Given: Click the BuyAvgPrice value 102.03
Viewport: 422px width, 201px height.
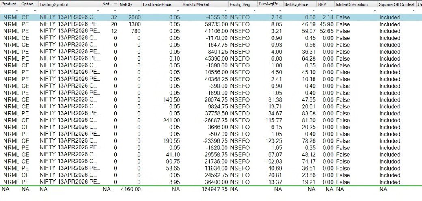Looking at the screenshot, I should [274, 161].
